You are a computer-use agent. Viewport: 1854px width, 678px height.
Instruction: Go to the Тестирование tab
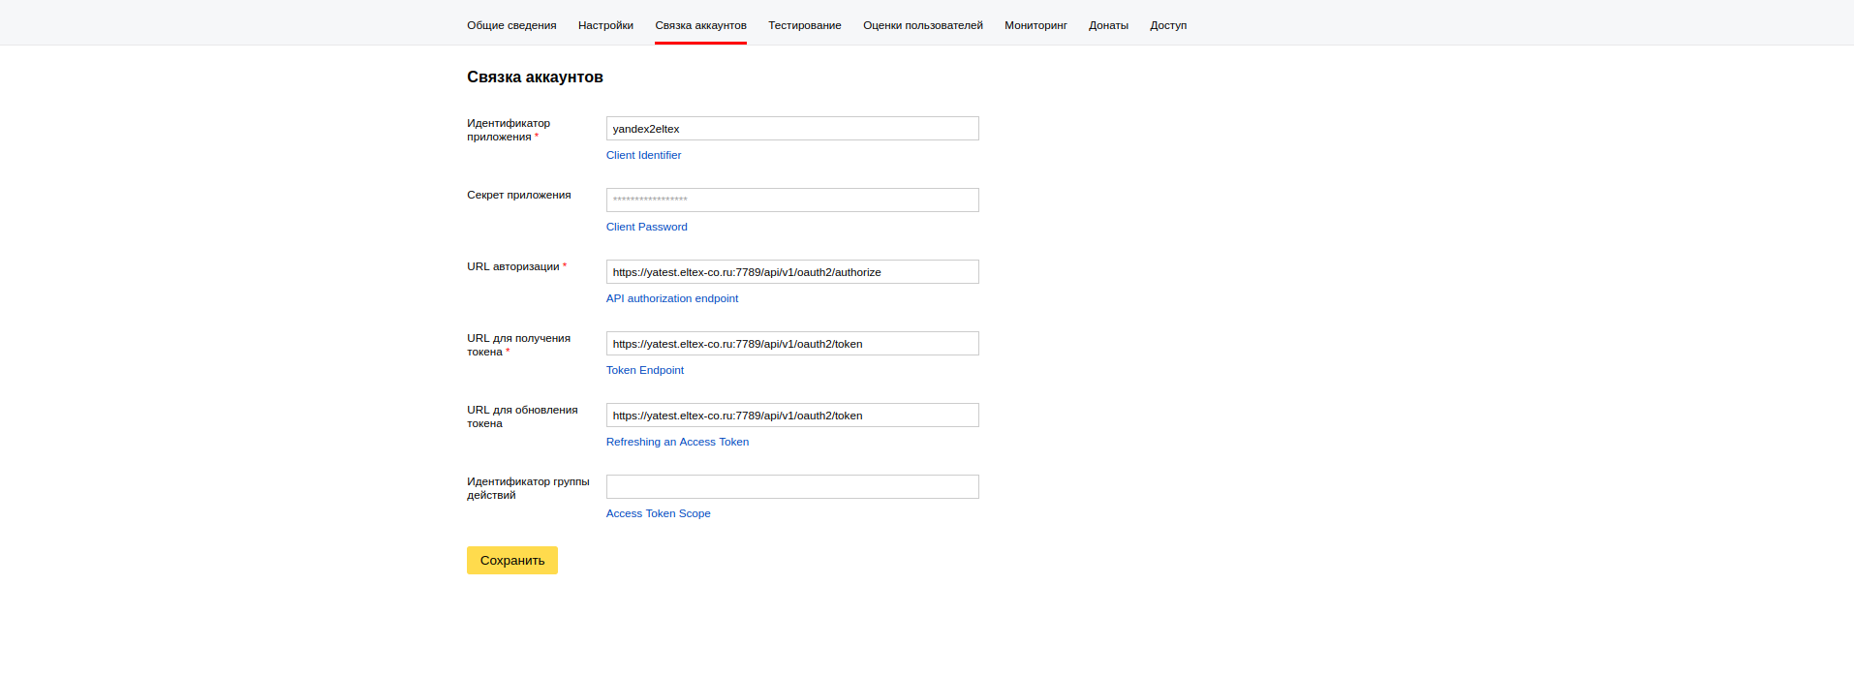tap(804, 25)
